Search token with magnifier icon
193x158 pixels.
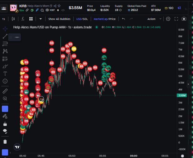click(42, 10)
